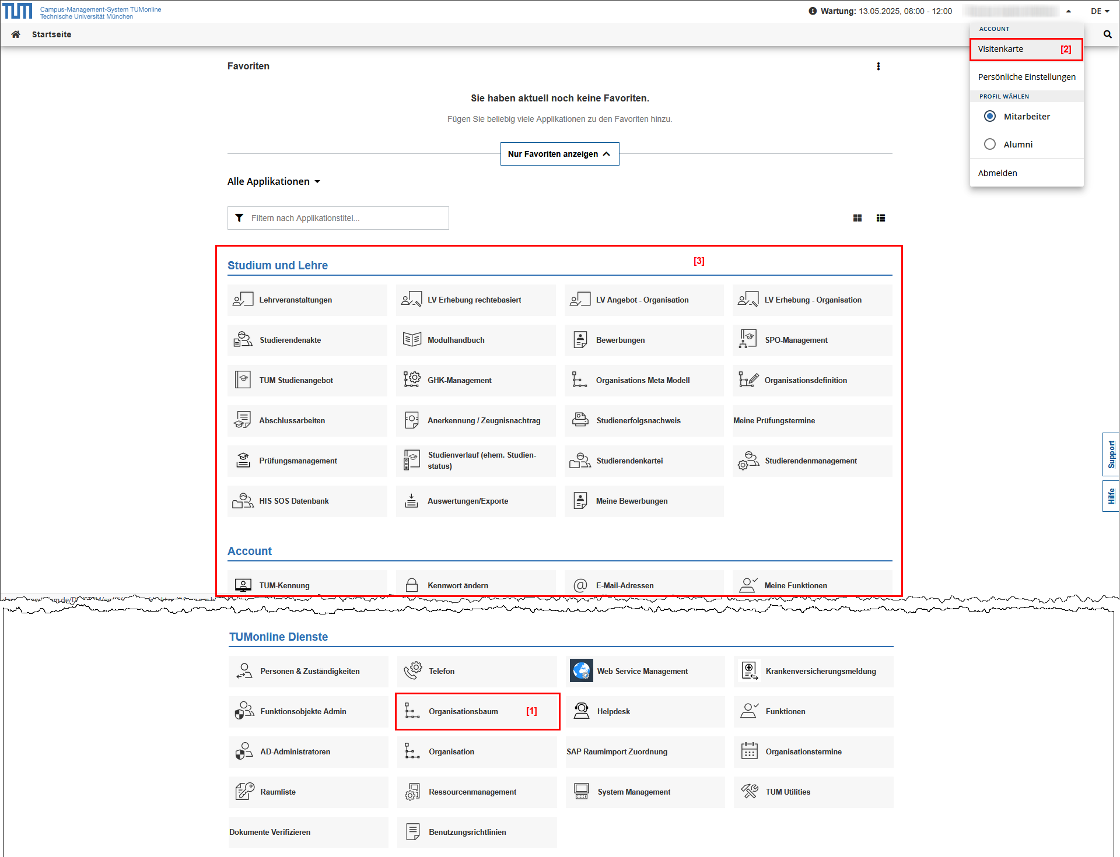Open Web Service Management globe icon
1120x857 pixels.
click(581, 671)
